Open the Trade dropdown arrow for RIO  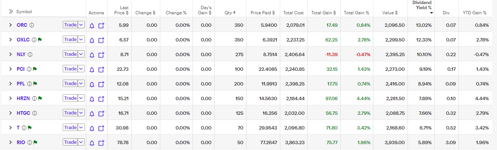[x=81, y=142]
